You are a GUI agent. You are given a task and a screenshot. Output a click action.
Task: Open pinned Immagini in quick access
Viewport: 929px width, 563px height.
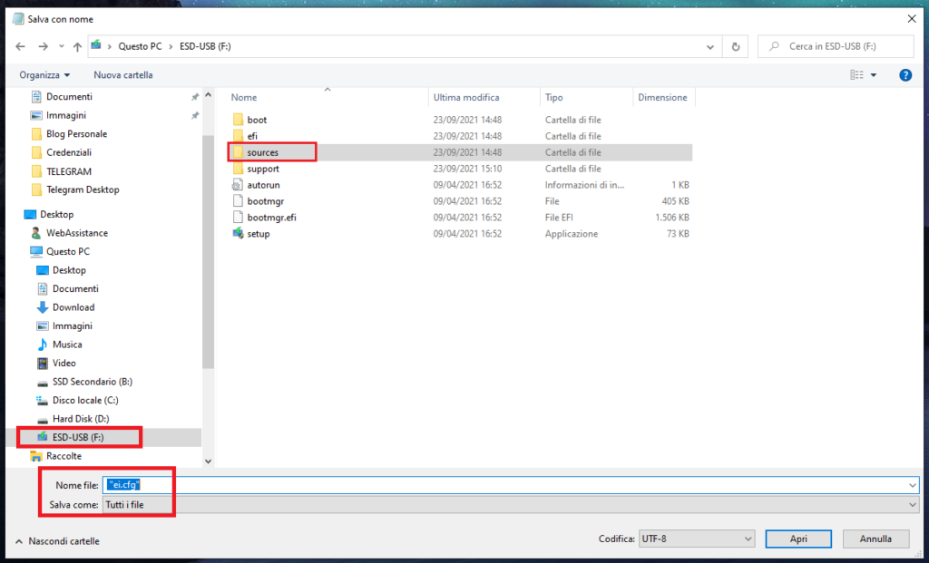coord(65,115)
